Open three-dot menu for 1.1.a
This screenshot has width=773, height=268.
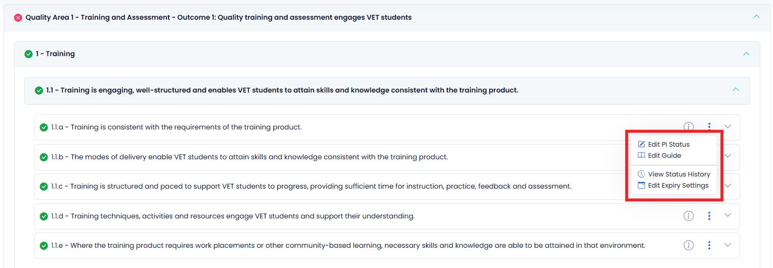click(709, 126)
